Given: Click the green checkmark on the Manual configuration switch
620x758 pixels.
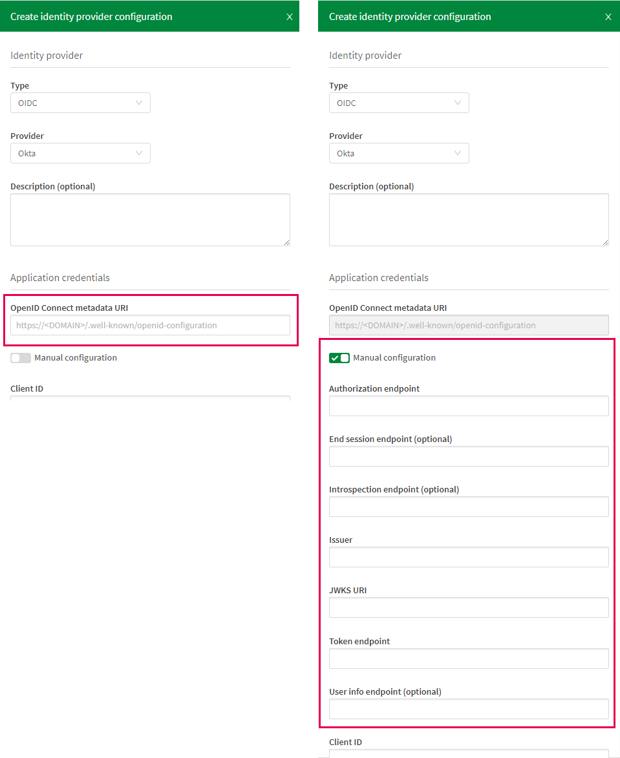Looking at the screenshot, I should pyautogui.click(x=335, y=357).
